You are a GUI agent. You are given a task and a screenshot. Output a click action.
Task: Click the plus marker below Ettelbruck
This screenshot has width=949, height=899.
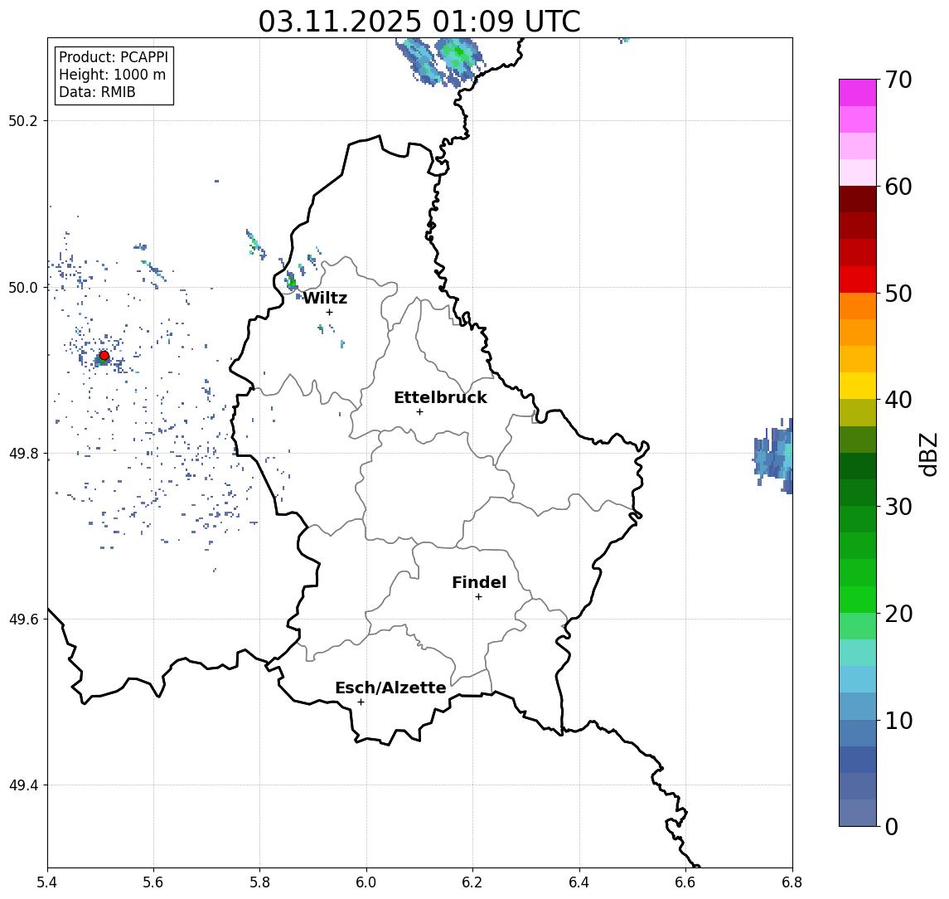[419, 412]
